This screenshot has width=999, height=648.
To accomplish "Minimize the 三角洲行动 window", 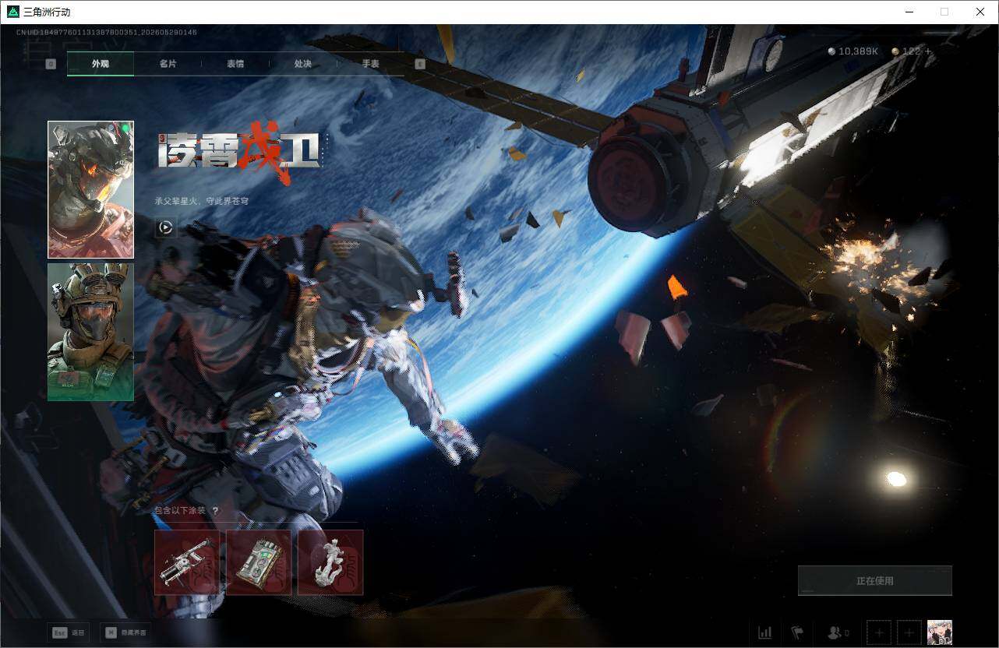I will [909, 12].
